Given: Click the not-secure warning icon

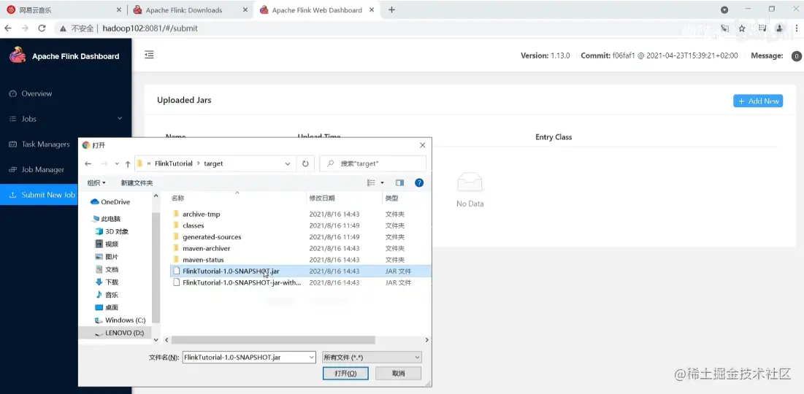Looking at the screenshot, I should pos(64,28).
